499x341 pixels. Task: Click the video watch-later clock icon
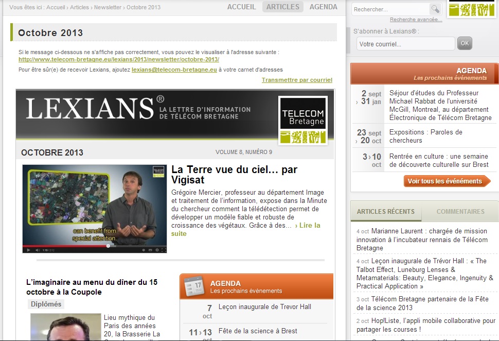[144, 250]
